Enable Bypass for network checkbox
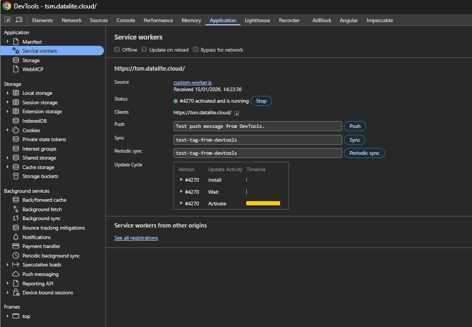The image size is (472, 327). coord(196,49)
